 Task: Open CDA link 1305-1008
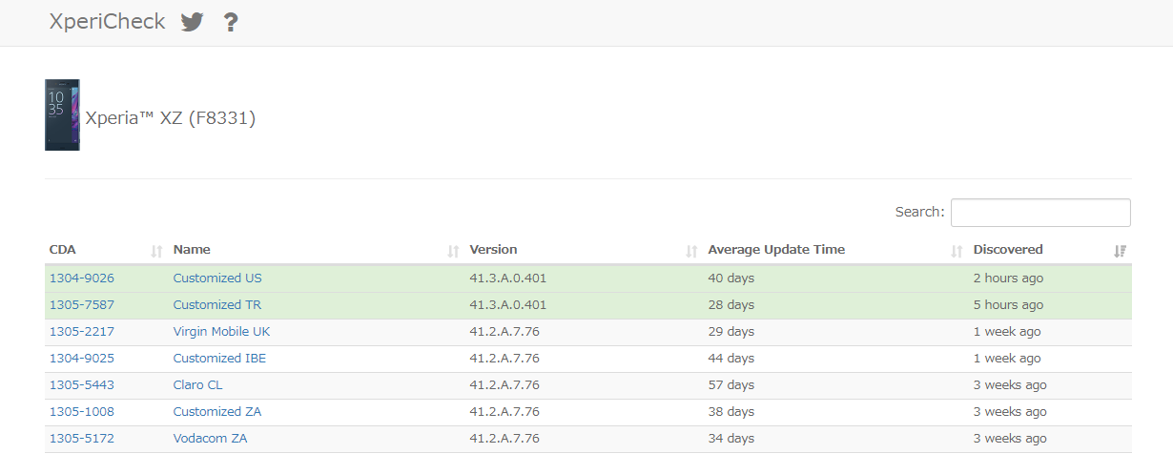coord(82,412)
